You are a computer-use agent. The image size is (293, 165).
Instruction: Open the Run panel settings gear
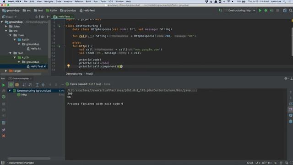point(286,78)
